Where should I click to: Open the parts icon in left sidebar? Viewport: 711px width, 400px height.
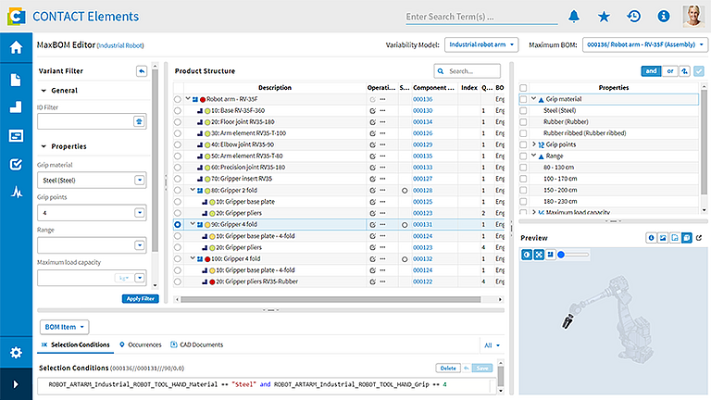[16, 107]
